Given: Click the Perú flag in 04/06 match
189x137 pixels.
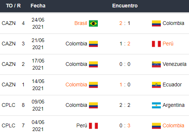Looking at the screenshot, I should click(93, 126).
